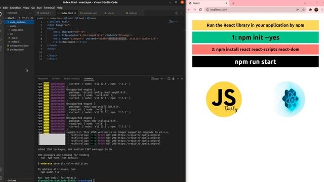
Task: Switch to the app.js editor tab
Action: (x=109, y=13)
